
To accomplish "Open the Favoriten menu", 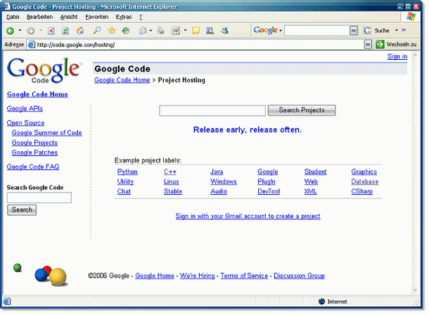I will click(x=97, y=17).
